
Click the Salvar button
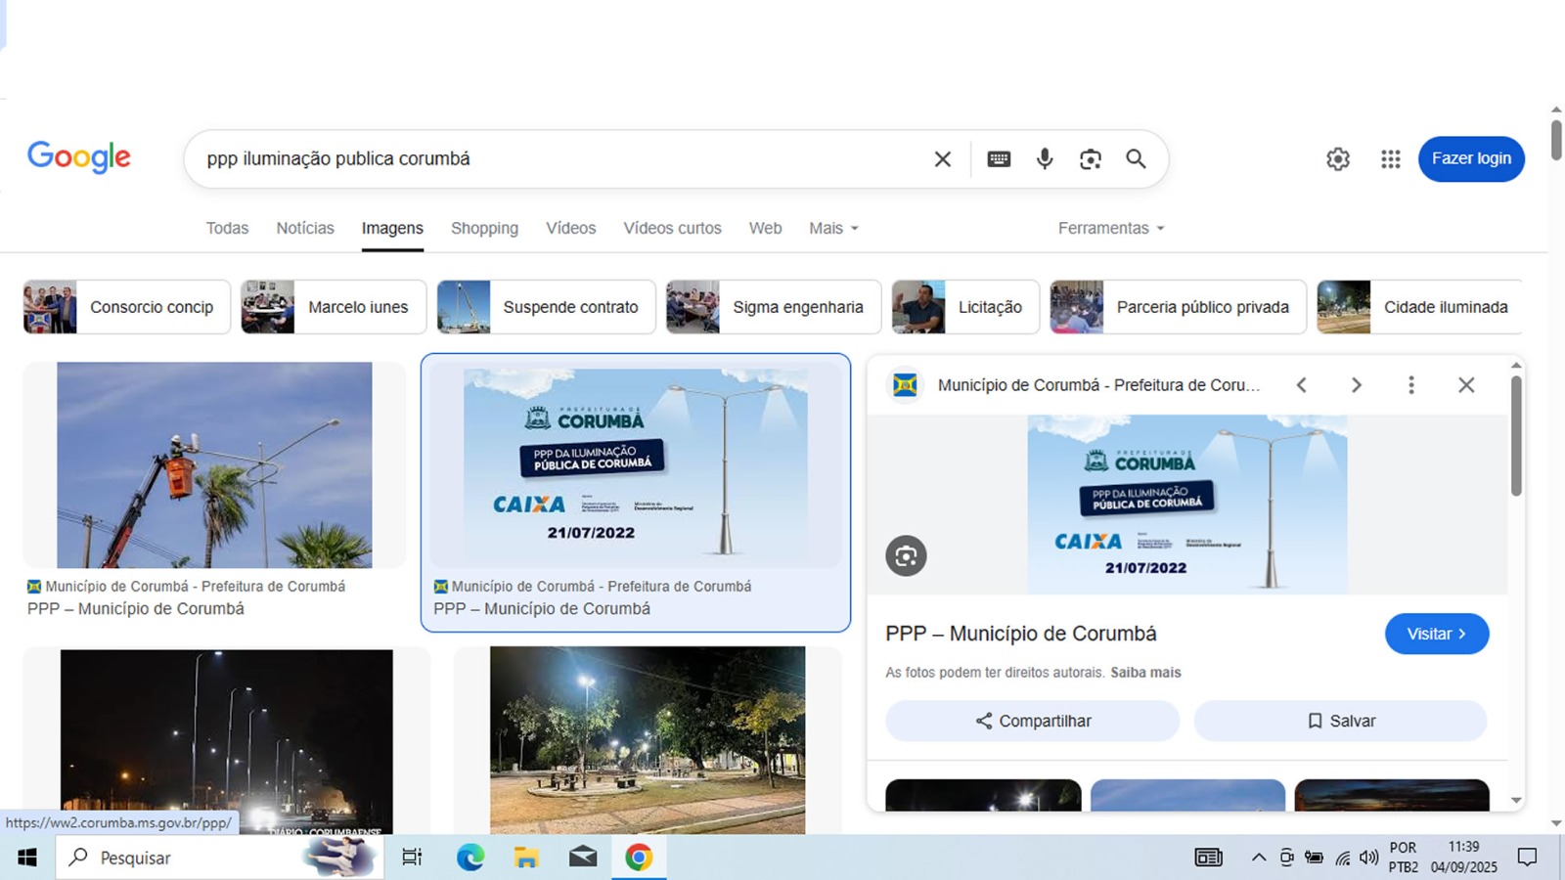click(1341, 721)
